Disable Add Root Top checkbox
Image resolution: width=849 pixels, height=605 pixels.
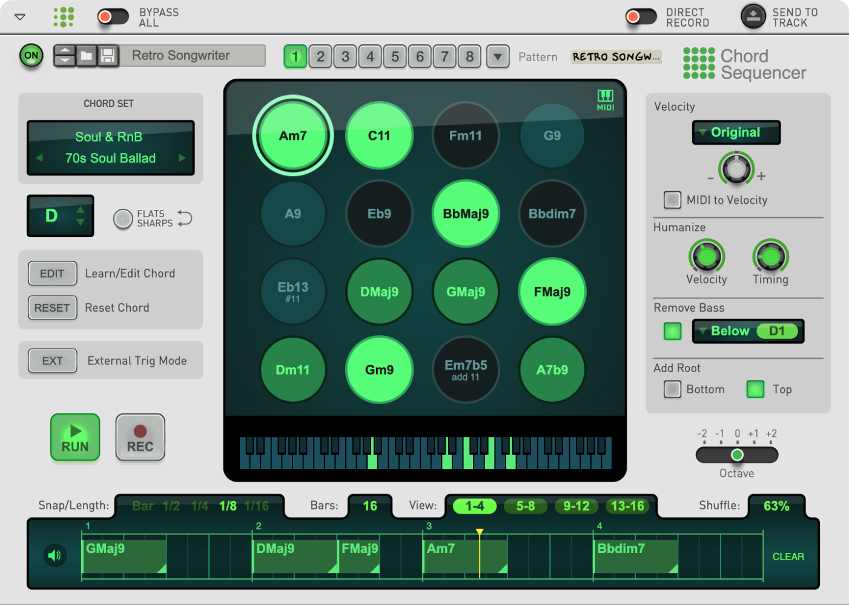pyautogui.click(x=755, y=389)
